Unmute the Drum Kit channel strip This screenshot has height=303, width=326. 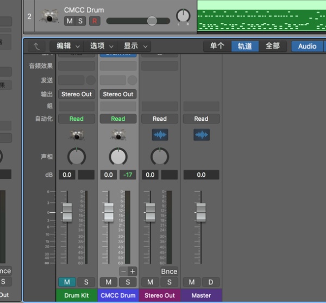(67, 282)
